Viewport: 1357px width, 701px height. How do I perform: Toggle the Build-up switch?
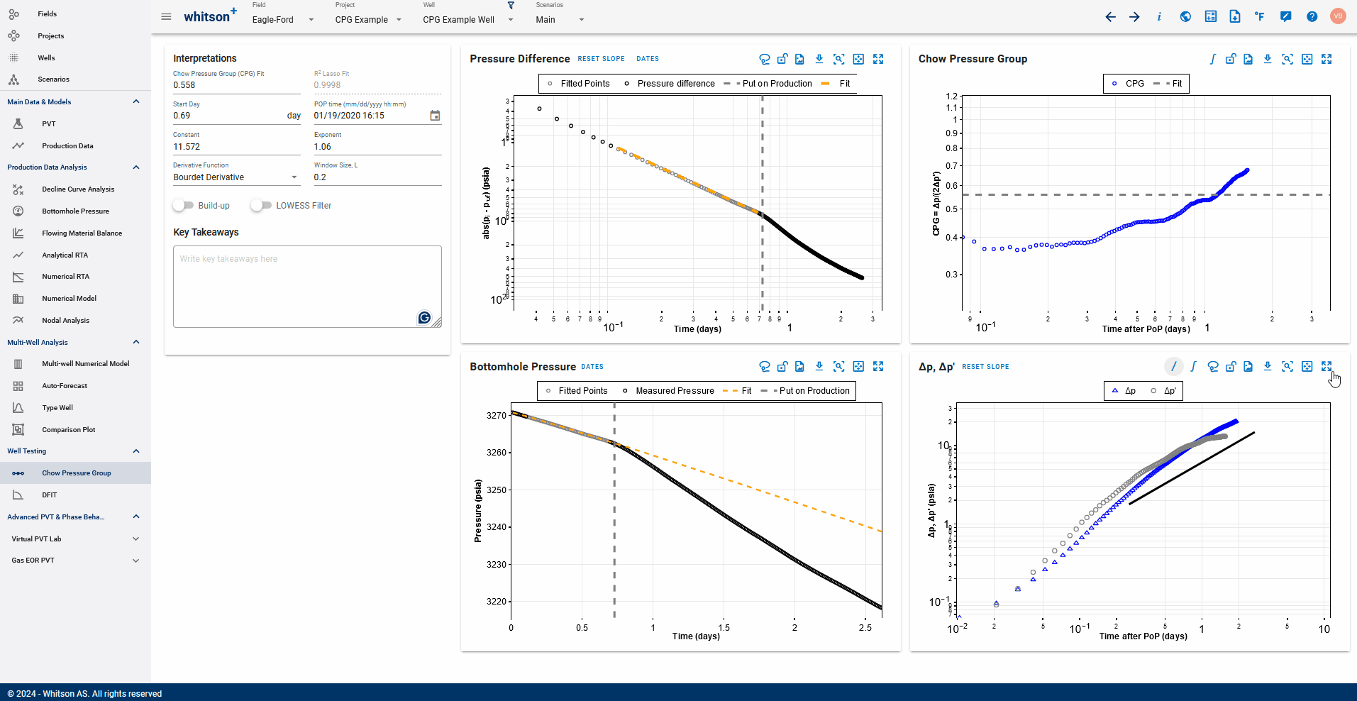point(183,206)
